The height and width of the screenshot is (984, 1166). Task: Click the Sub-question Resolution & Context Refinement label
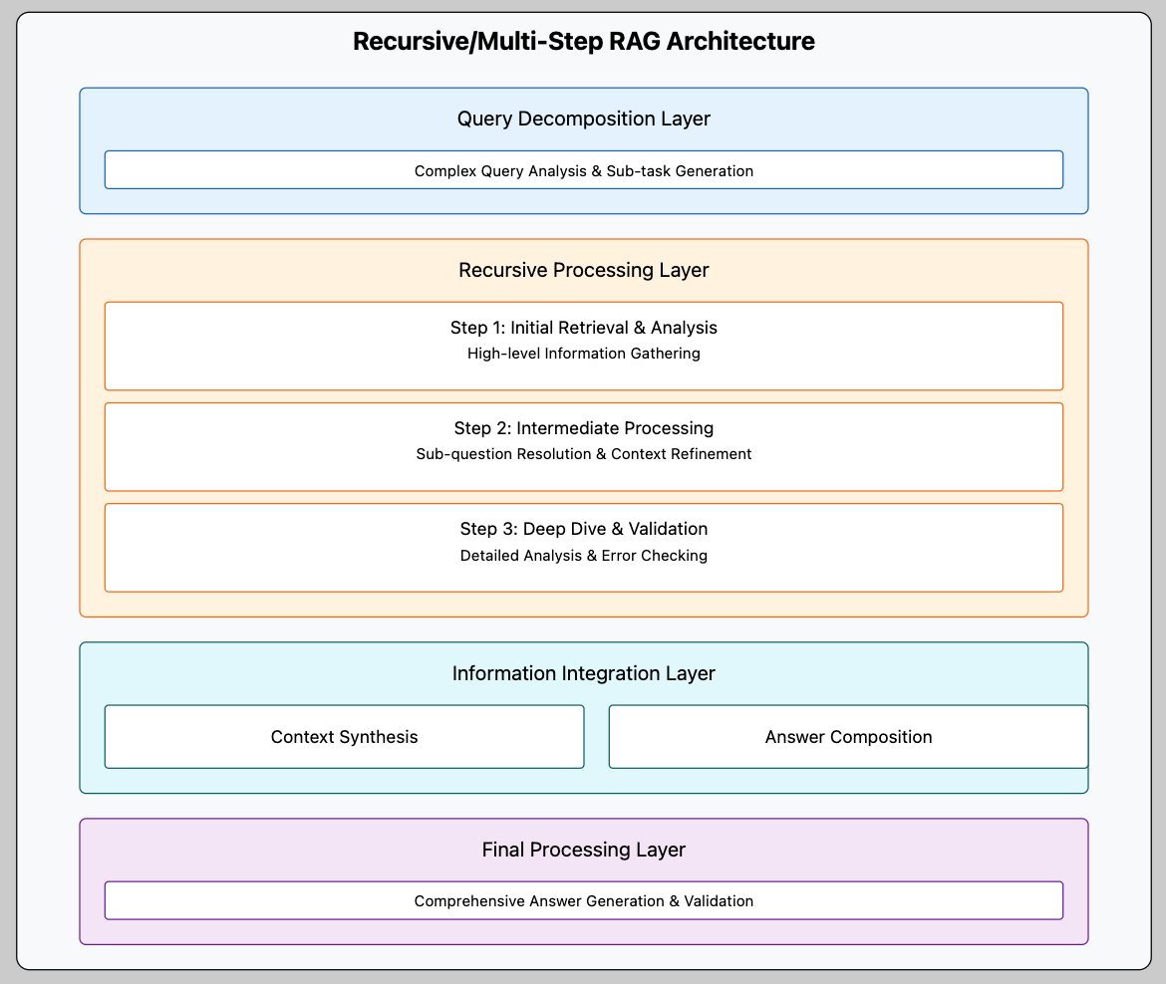tap(584, 454)
